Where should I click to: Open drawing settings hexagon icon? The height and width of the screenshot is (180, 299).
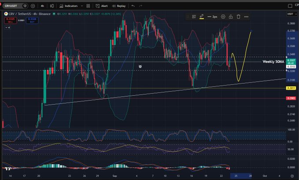pos(223,17)
